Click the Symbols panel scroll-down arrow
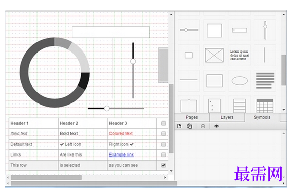 click(x=284, y=110)
